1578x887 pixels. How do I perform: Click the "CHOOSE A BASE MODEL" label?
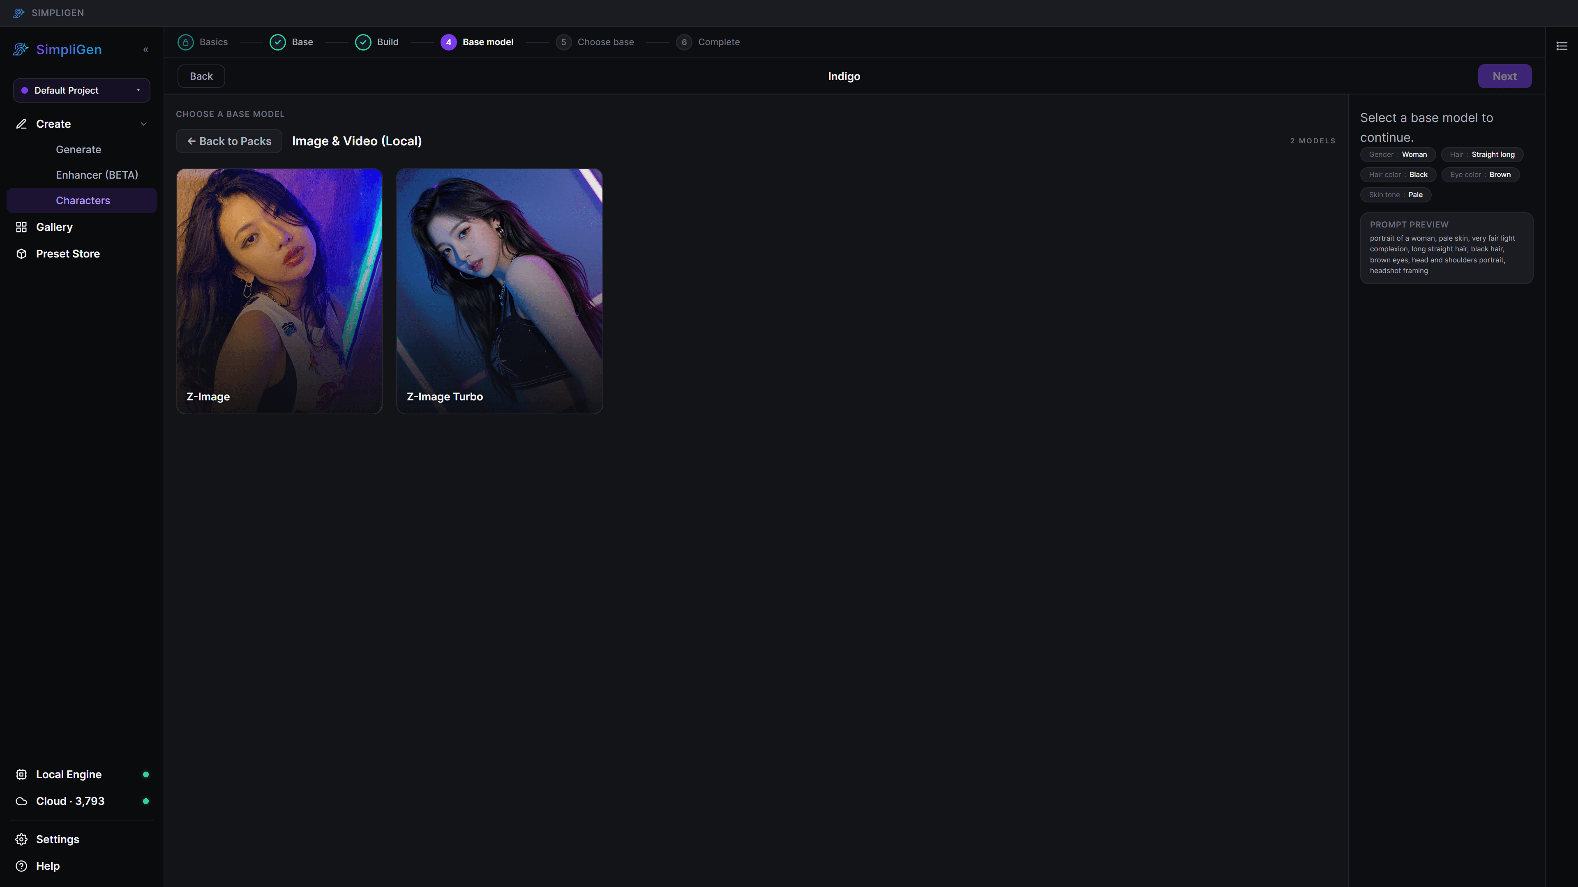(x=230, y=115)
